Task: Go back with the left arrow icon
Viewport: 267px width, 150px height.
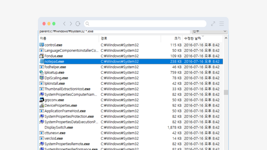Action: pos(64,24)
